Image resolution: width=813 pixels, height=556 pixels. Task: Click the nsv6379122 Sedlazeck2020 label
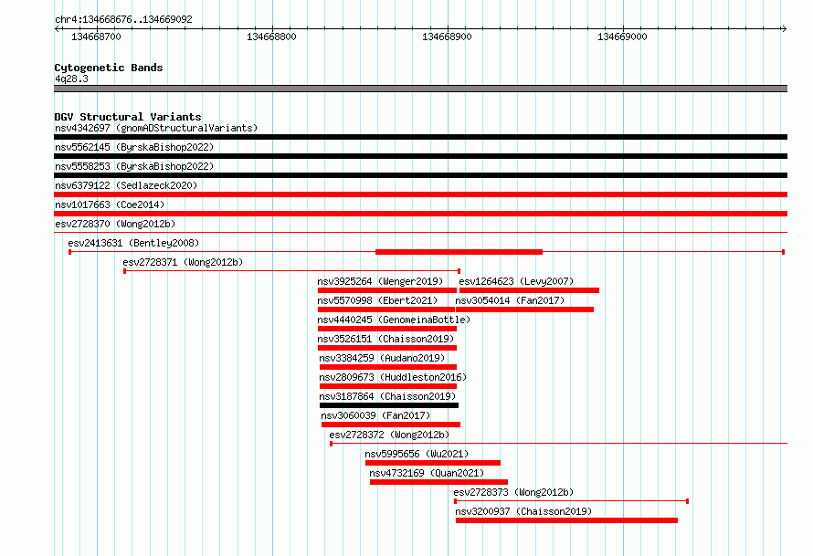click(126, 185)
